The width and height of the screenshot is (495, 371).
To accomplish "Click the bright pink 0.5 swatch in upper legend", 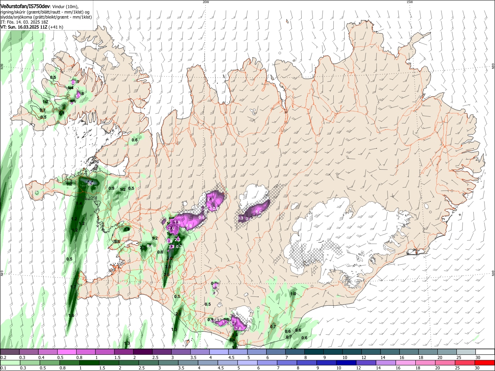I will tap(67, 352).
